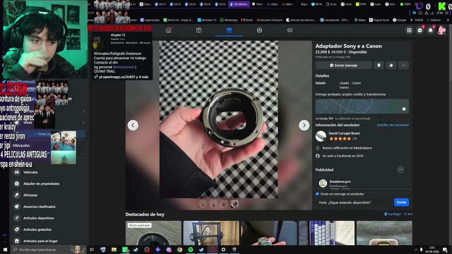Viewport: 452px width, 254px height.
Task: Open WhatsApp bookmark in bookmarks bar
Action: point(229,20)
